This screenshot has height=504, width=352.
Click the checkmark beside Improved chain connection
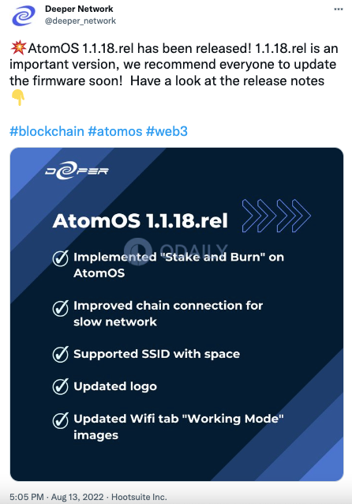point(61,308)
